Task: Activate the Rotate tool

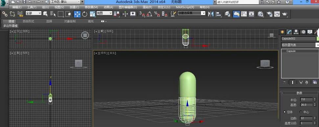Action: [85, 14]
